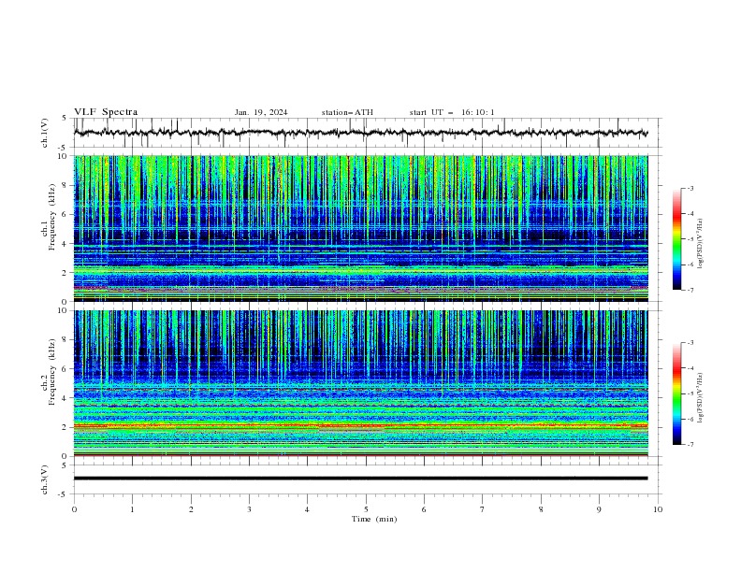The width and height of the screenshot is (741, 572).
Task: Select the "Jan. 19, 2024" date text
Action: pos(261,112)
